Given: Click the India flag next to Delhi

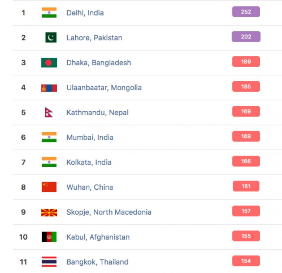Looking at the screenshot, I should pos(49,13).
